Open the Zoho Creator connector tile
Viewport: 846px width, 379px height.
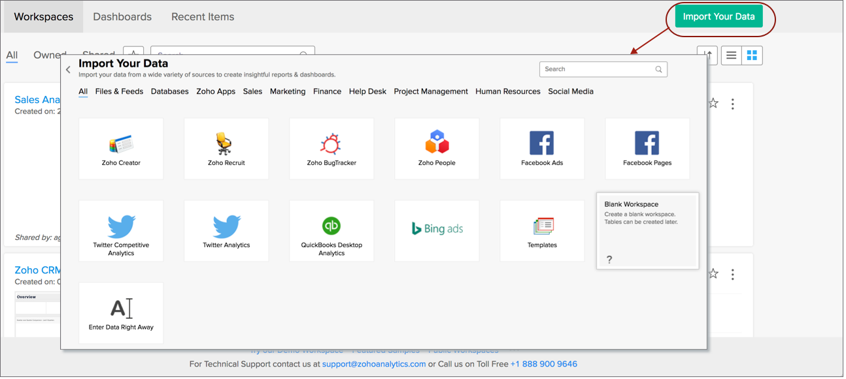pos(121,149)
